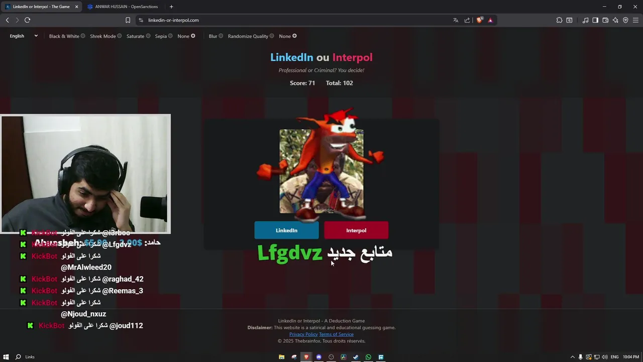Image resolution: width=643 pixels, height=362 pixels.
Task: Open WhatsApp from the taskbar
Action: [368, 357]
